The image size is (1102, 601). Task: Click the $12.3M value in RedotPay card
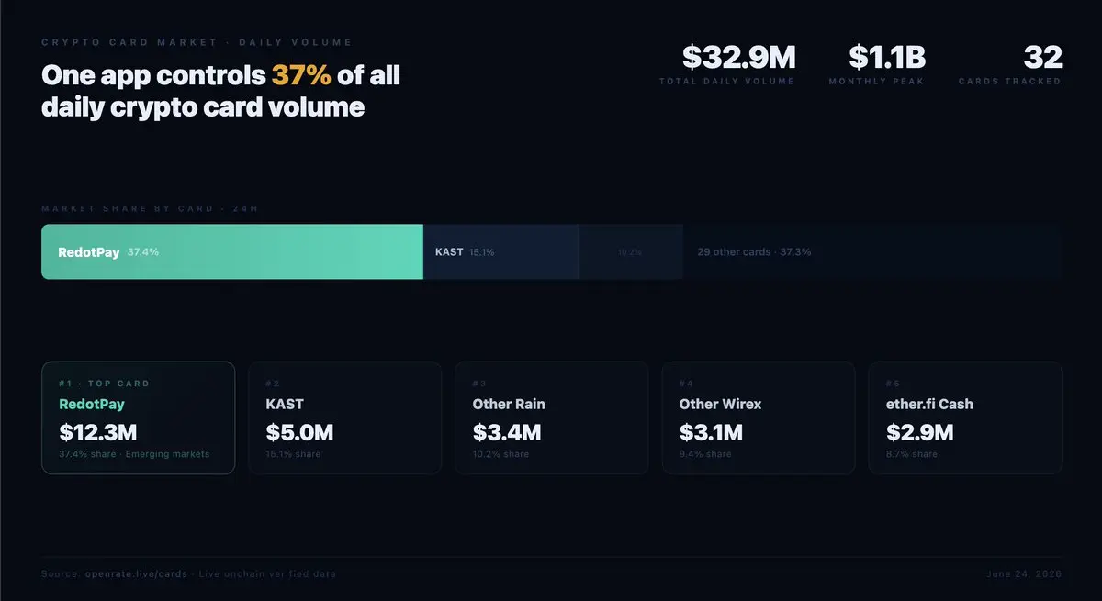[x=97, y=432]
